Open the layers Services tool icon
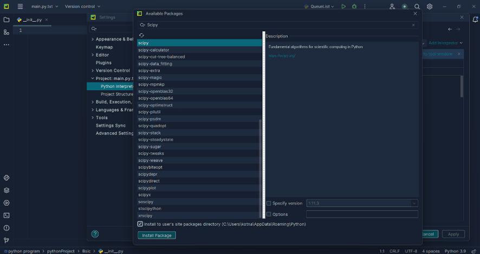This screenshot has height=254, width=480. pyautogui.click(x=6, y=190)
